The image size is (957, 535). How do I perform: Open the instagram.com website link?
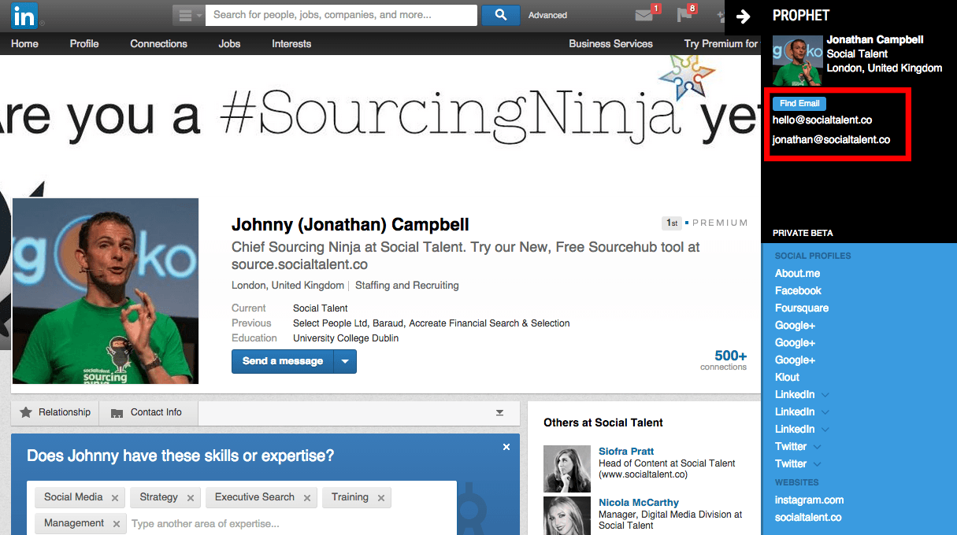click(x=809, y=500)
